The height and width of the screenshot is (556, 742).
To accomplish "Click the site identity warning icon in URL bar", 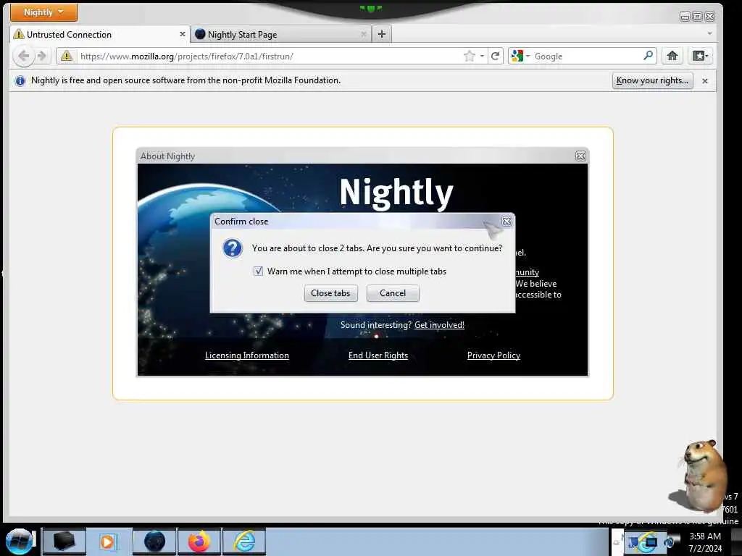I will point(67,56).
